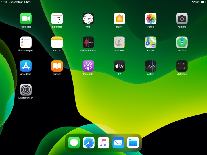
Task: Launch the Maßband measure app
Action: pos(182,66)
